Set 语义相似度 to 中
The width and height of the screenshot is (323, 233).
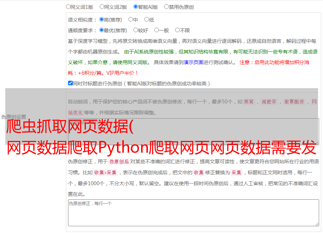click(130, 19)
